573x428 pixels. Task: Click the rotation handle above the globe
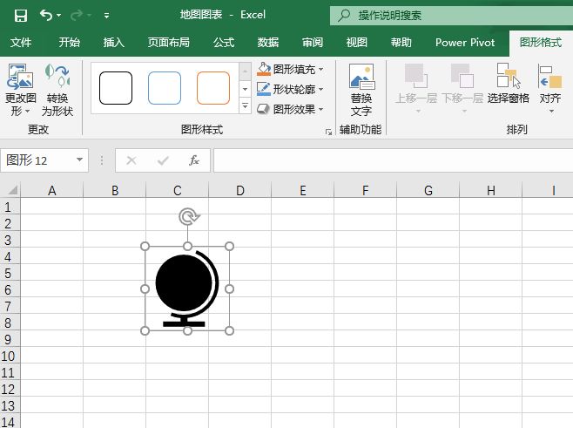point(188,216)
